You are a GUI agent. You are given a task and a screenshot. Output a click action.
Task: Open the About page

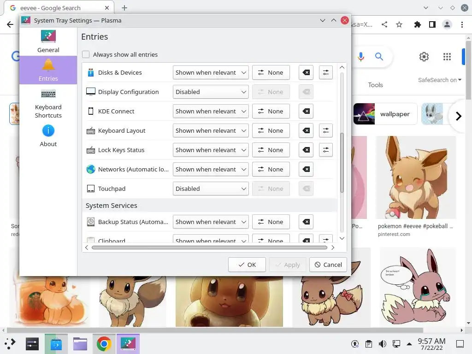[x=48, y=136]
